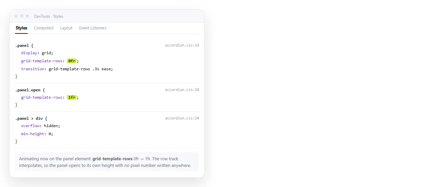Select the .panel selector text
The height and width of the screenshot is (187, 428).
point(22,45)
